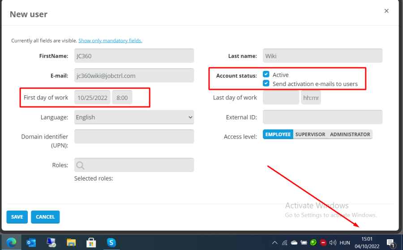This screenshot has height=250, width=403.
Task: Click the Save button
Action: point(17,217)
